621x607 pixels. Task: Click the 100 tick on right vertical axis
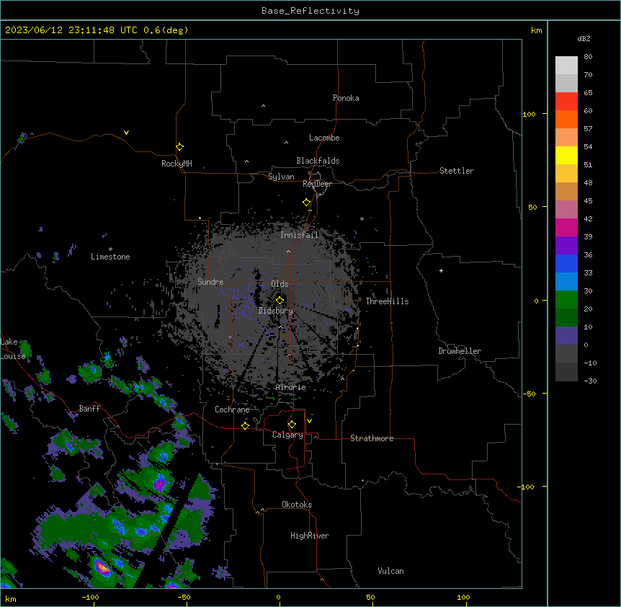pyautogui.click(x=529, y=114)
